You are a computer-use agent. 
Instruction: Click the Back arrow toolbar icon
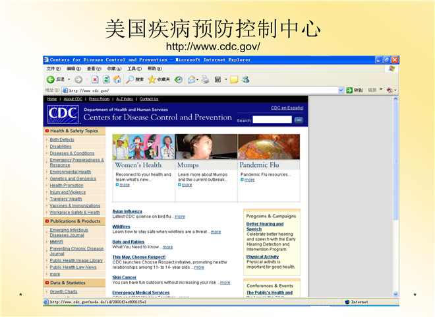[x=50, y=80]
